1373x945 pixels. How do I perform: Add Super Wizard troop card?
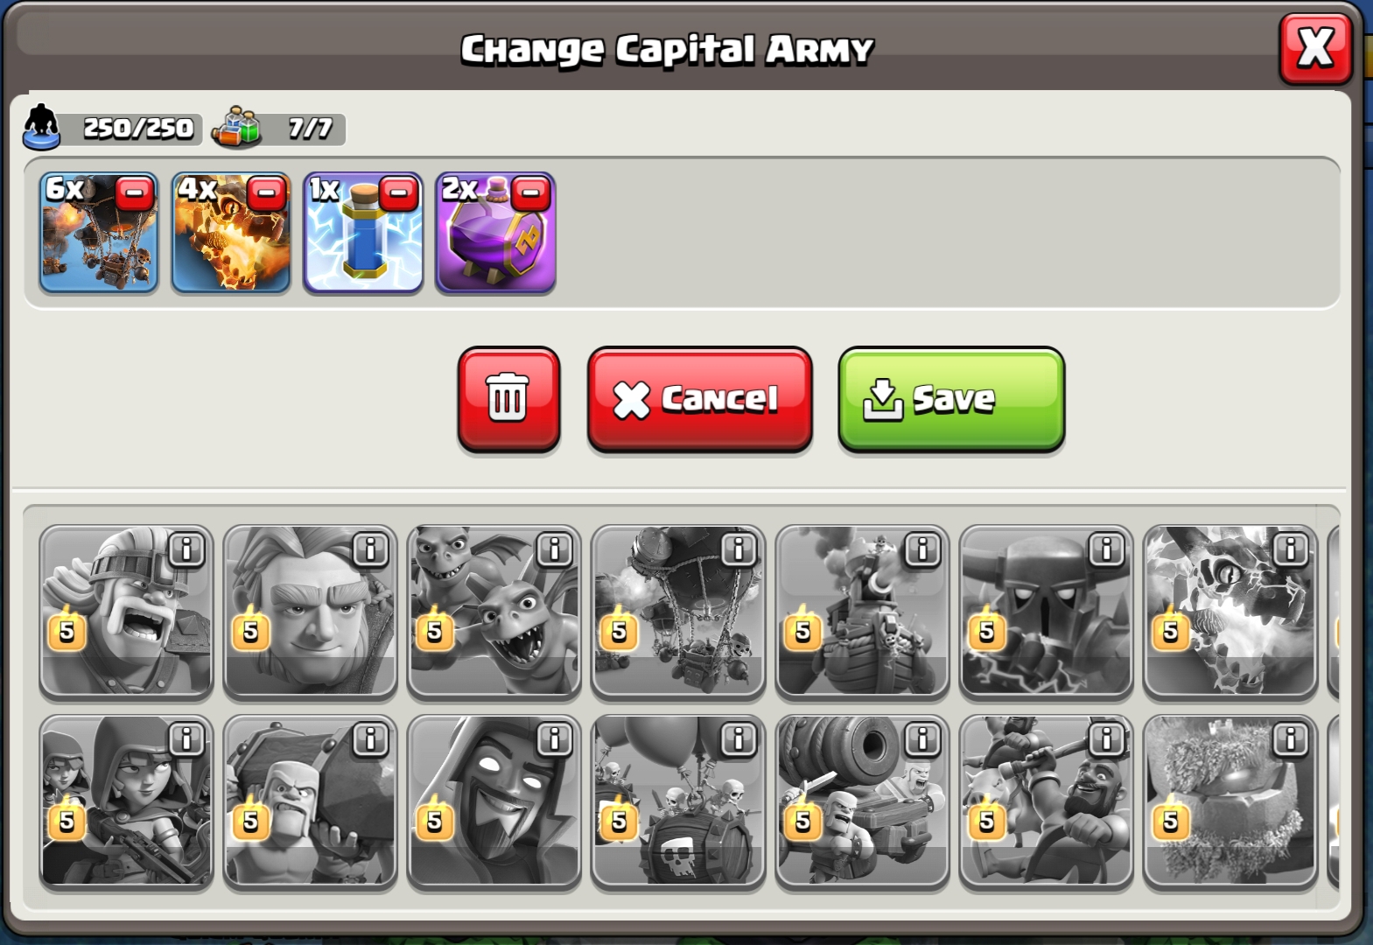coord(494,802)
